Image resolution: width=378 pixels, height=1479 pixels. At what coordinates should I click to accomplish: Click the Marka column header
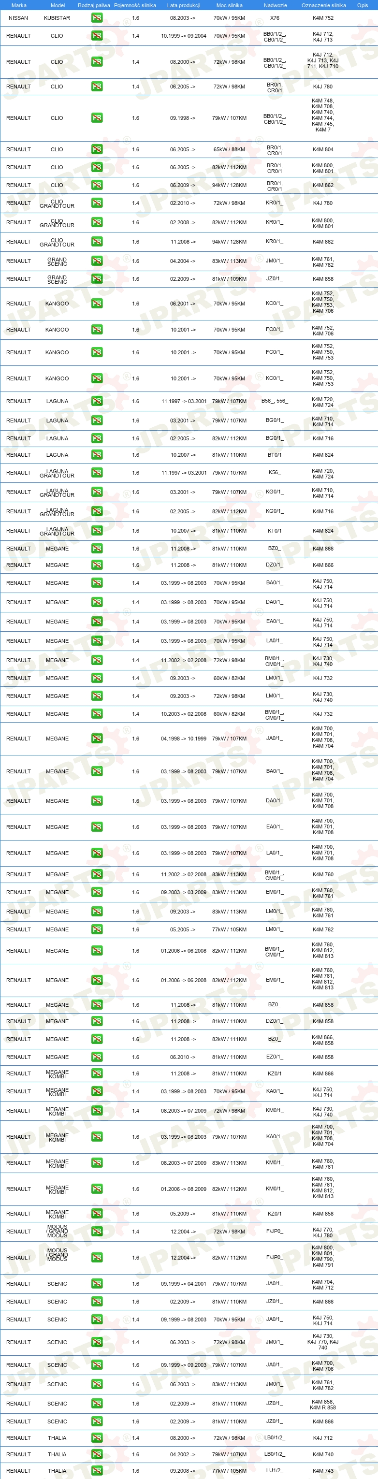pyautogui.click(x=19, y=5)
